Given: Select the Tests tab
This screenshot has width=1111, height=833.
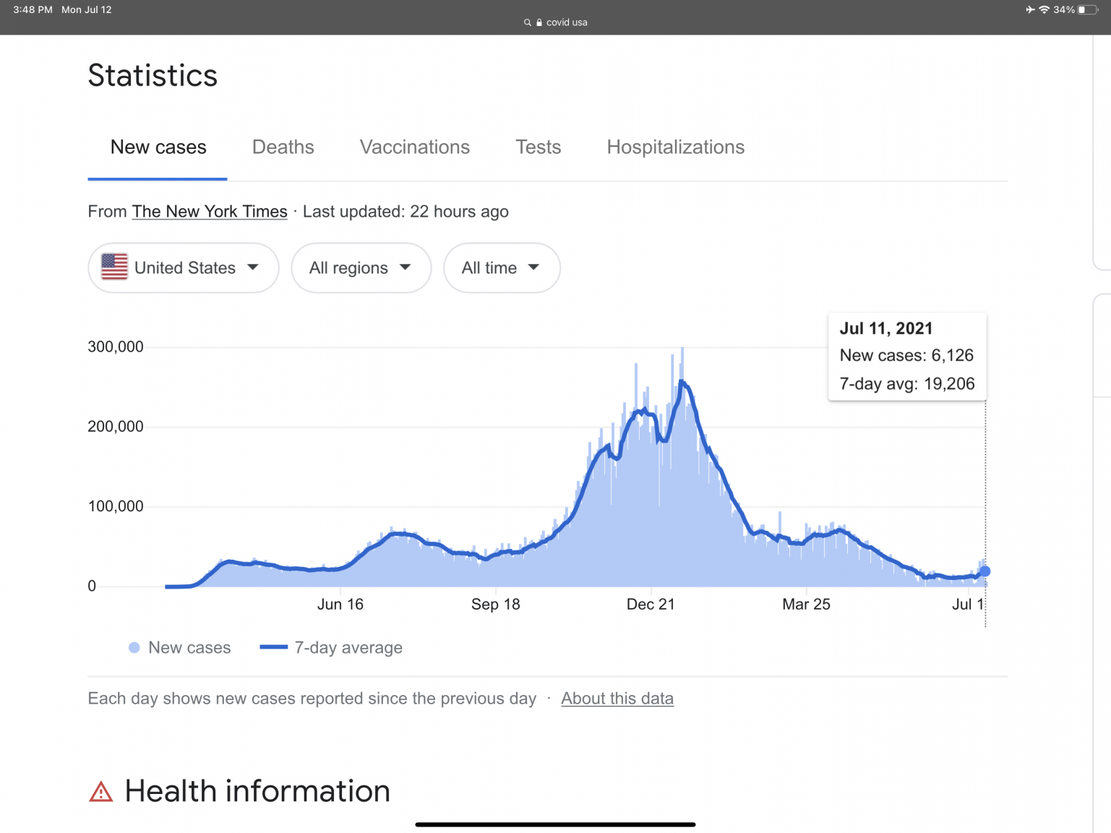Looking at the screenshot, I should (x=538, y=147).
